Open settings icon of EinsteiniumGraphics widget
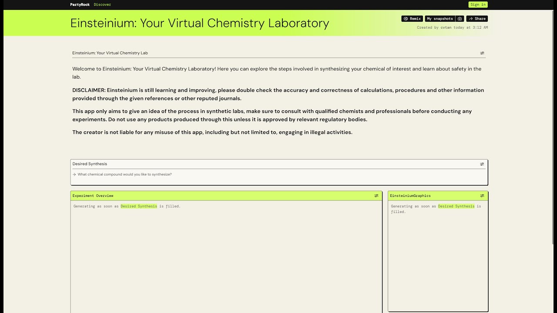The width and height of the screenshot is (557, 313). coord(482,196)
